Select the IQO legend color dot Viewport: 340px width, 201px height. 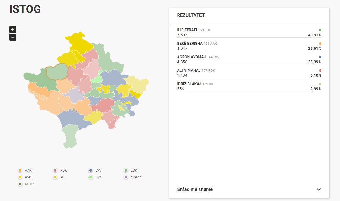(x=91, y=177)
